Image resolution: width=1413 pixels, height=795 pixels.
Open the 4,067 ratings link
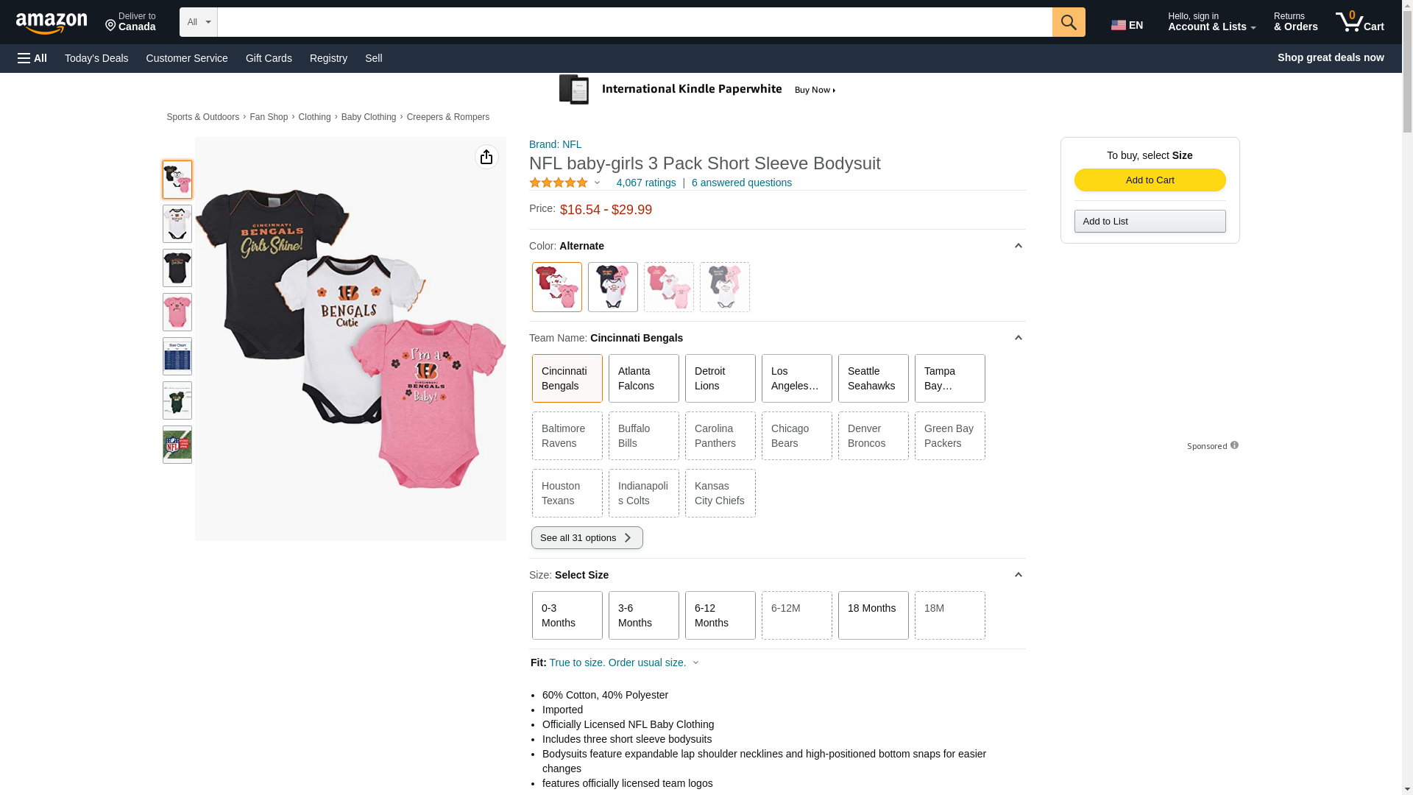(x=645, y=183)
